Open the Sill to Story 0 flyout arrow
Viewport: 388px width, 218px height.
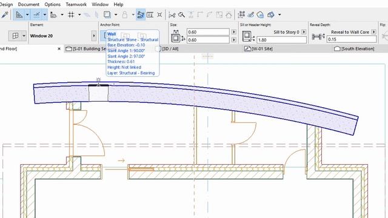[x=304, y=32]
